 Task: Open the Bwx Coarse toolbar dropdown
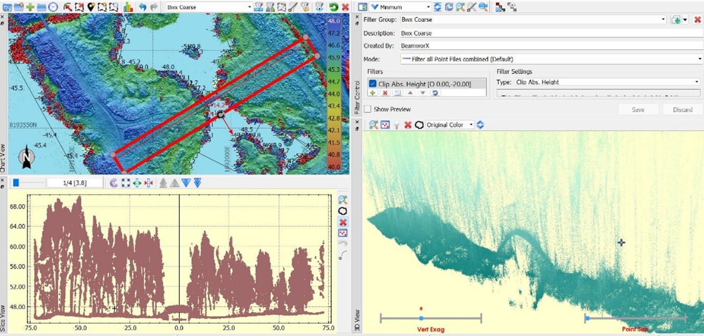tap(249, 7)
